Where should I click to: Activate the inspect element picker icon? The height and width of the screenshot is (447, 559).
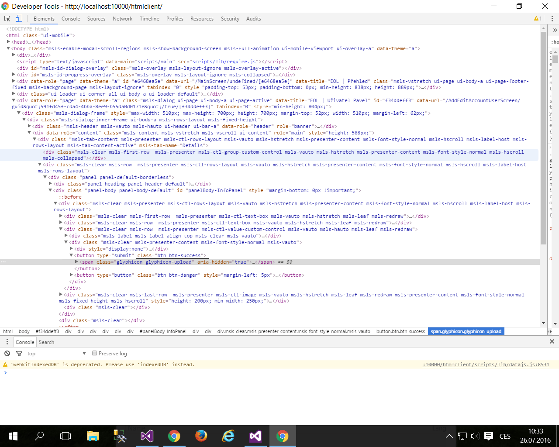point(7,19)
